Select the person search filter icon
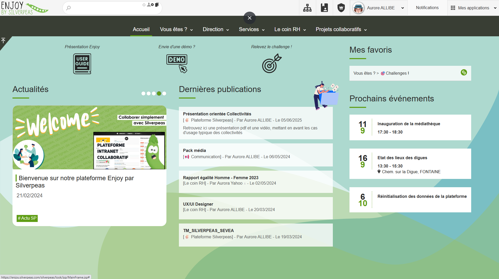 click(x=149, y=5)
